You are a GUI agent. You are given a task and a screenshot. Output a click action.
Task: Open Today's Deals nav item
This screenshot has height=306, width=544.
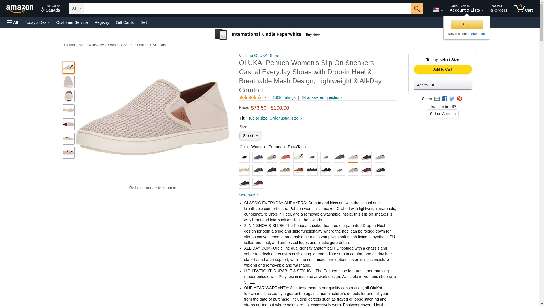coord(37,22)
